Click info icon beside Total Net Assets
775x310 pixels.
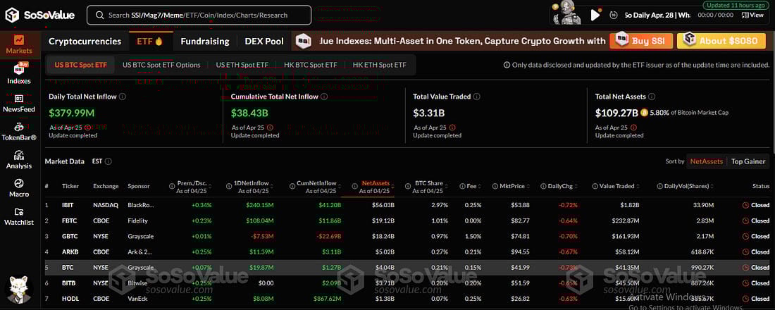point(652,97)
